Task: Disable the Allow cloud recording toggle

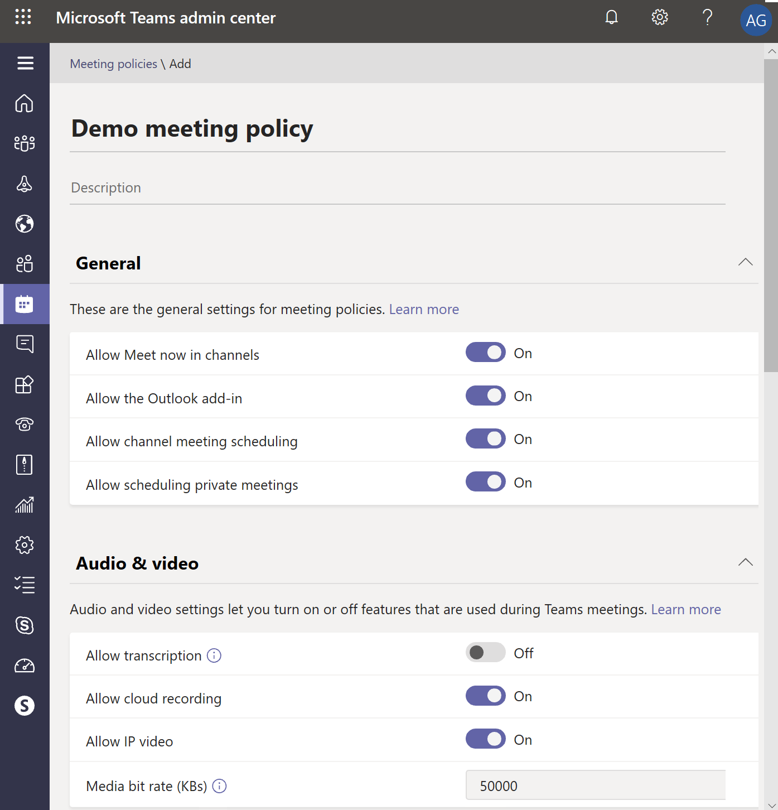Action: pyautogui.click(x=486, y=696)
